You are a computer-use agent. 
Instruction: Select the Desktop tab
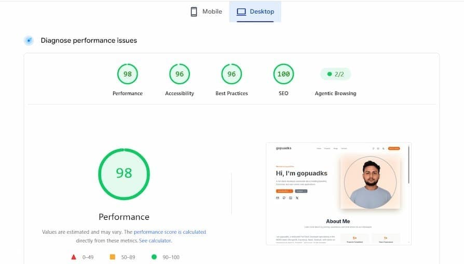point(255,11)
